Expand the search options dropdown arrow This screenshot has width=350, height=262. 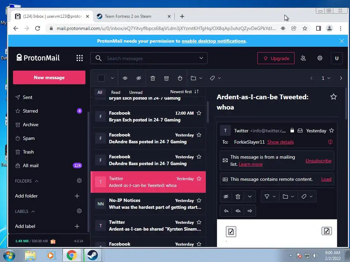click(x=201, y=58)
